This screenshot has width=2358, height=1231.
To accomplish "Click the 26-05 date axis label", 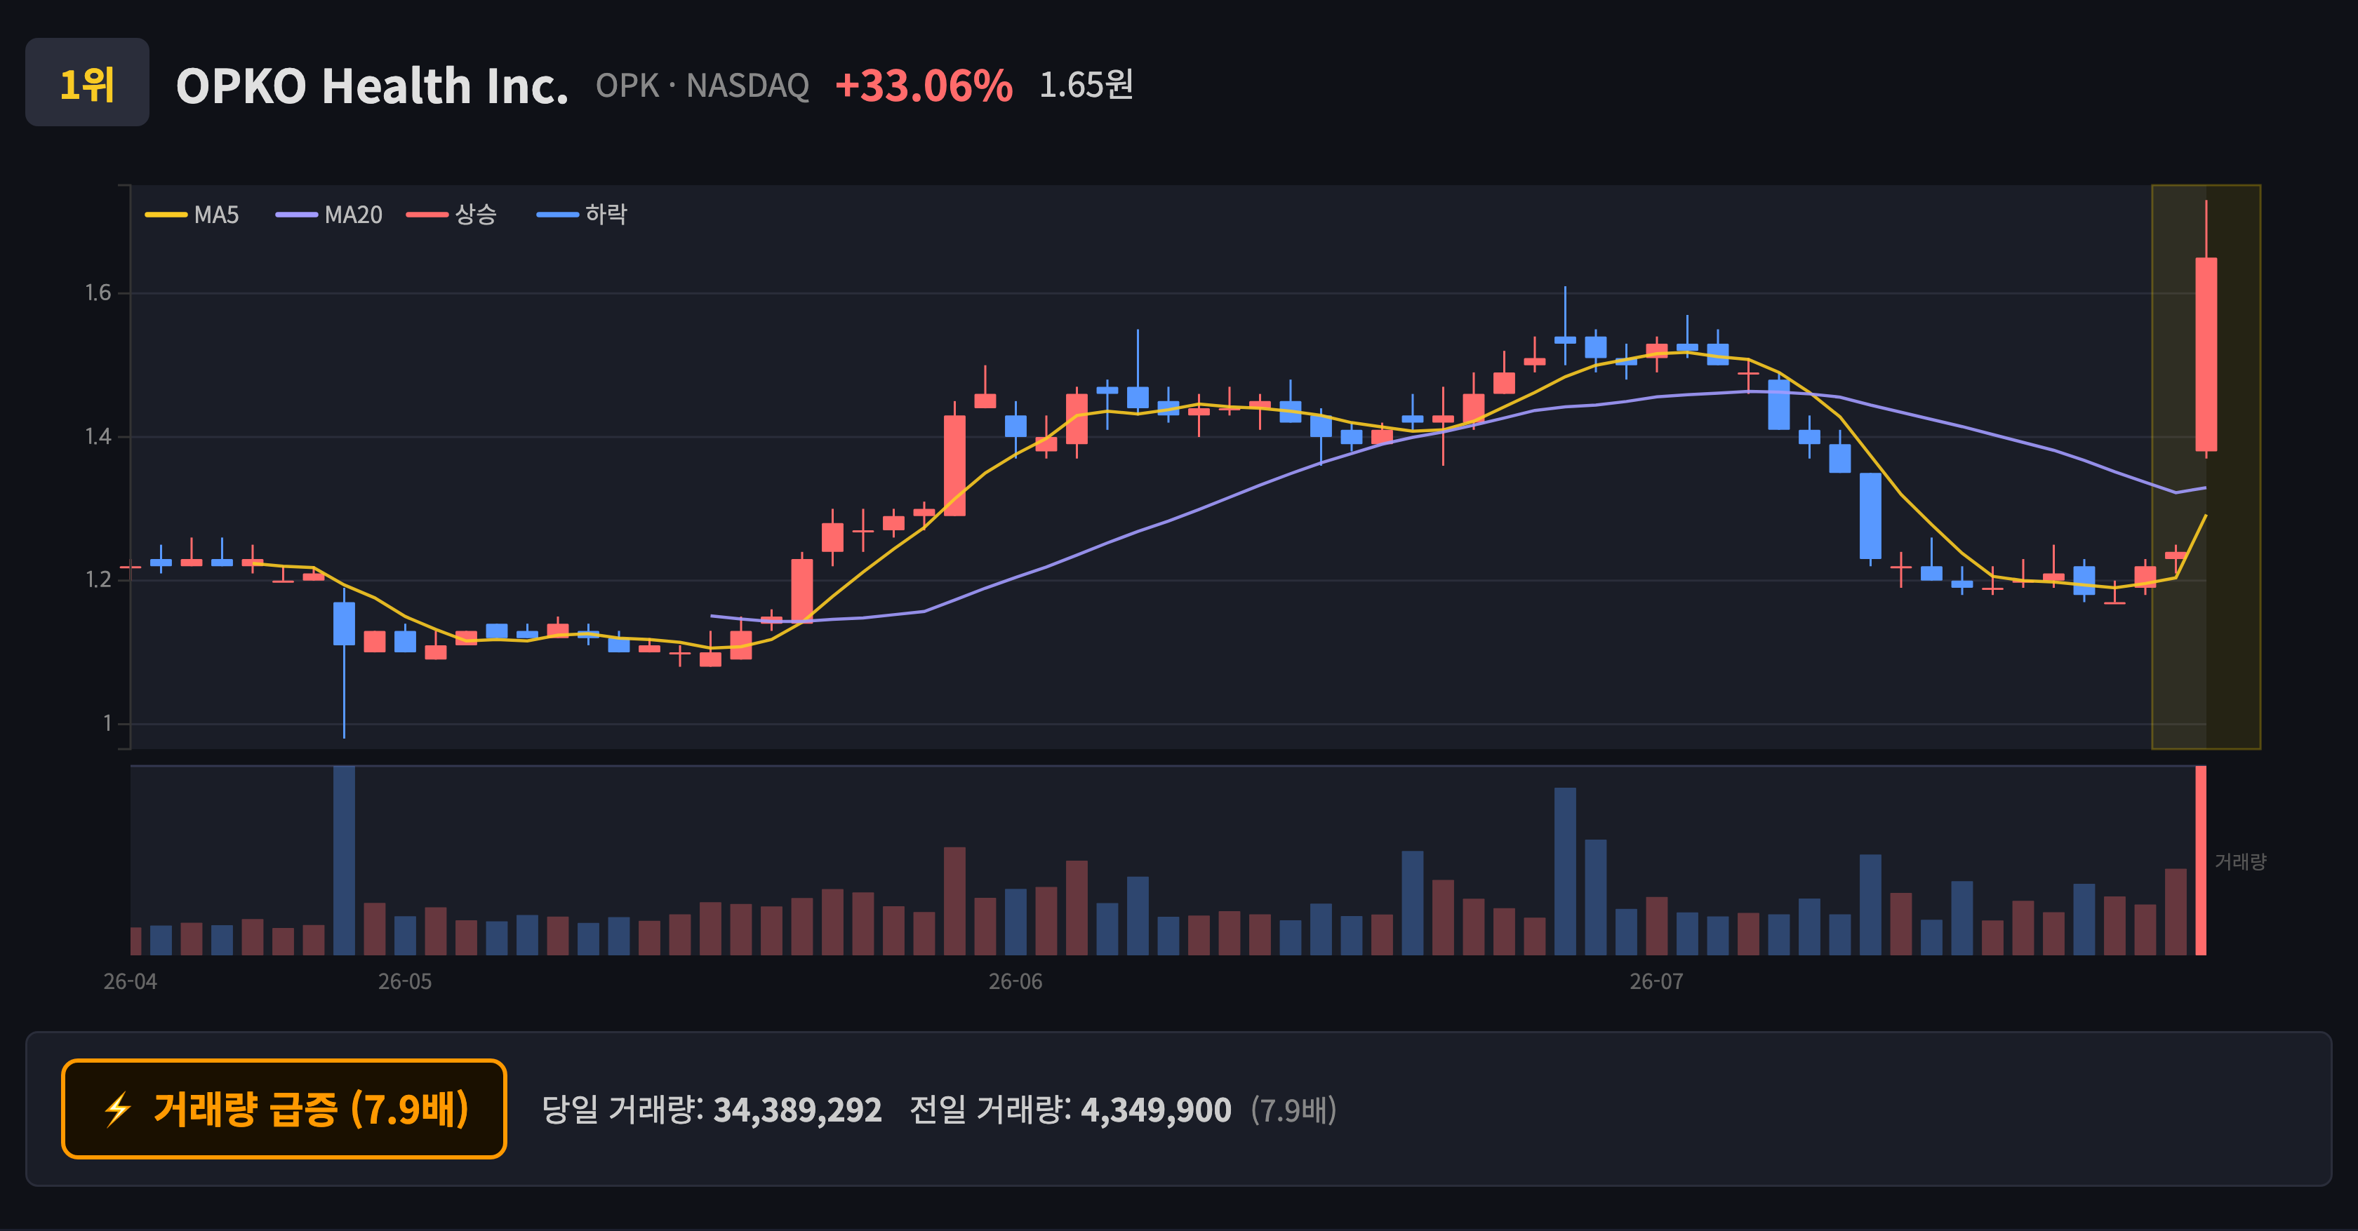I will 405,981.
